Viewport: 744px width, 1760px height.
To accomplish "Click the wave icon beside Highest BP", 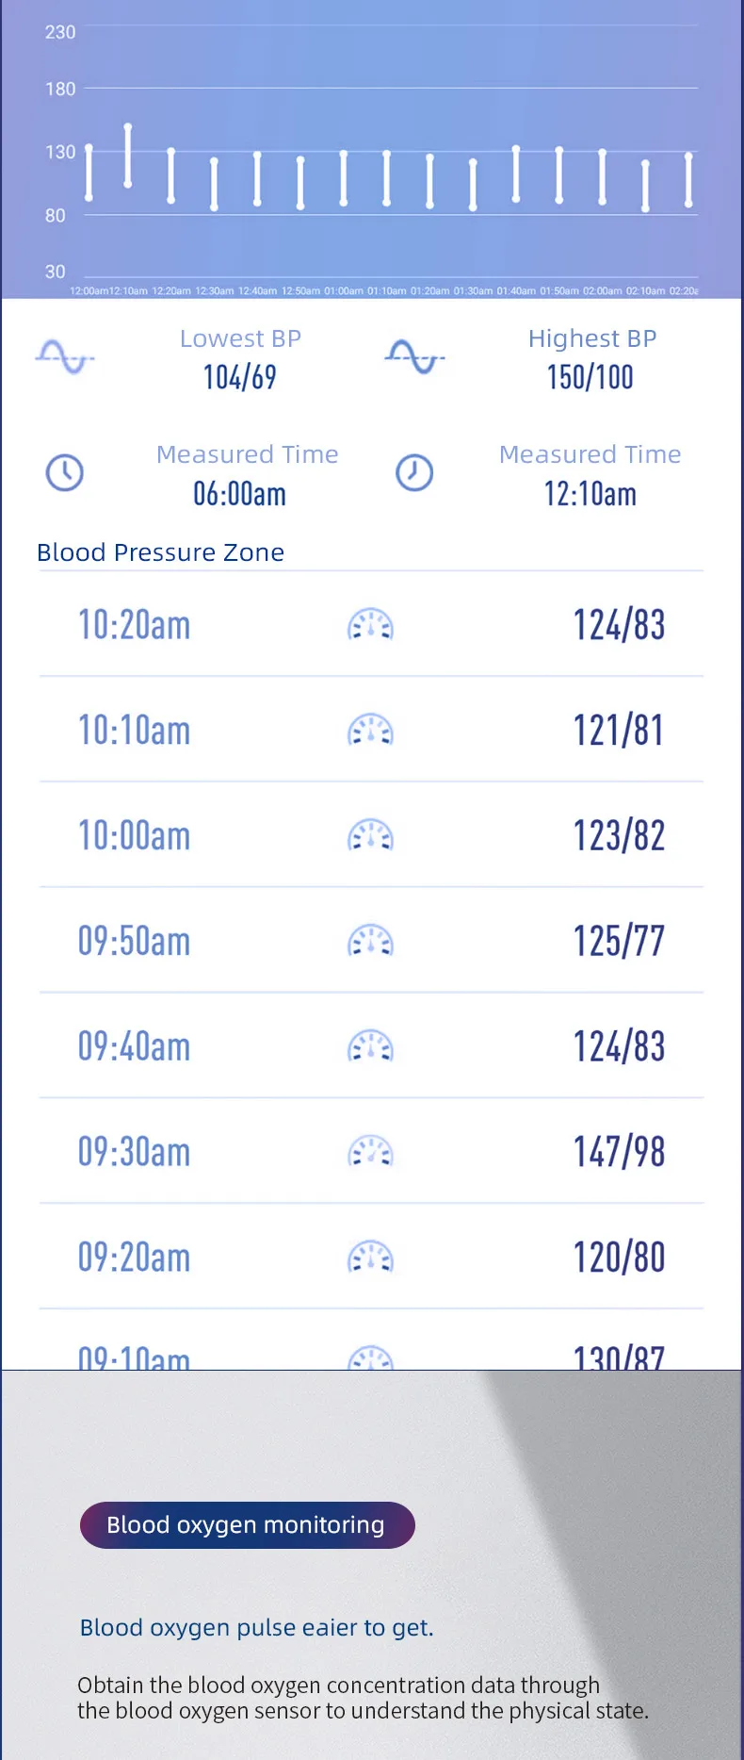I will pos(414,357).
